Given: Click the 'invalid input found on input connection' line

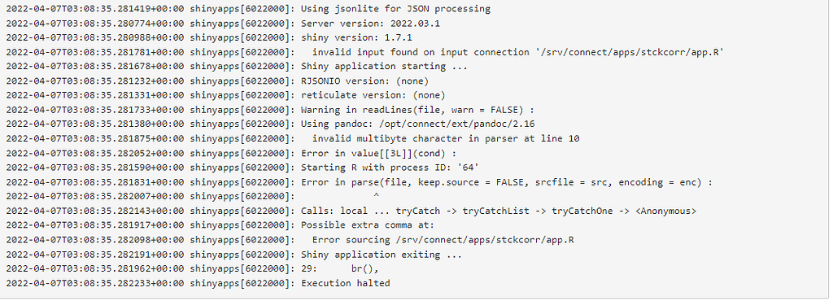Looking at the screenshot, I should point(365,53).
